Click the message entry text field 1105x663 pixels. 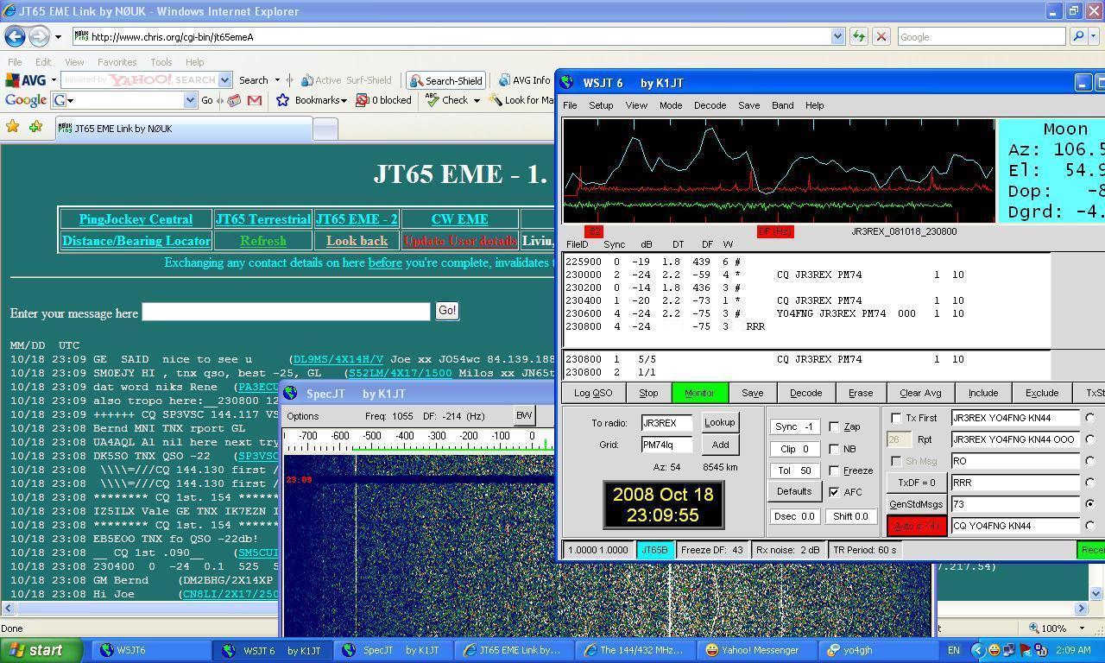(286, 312)
